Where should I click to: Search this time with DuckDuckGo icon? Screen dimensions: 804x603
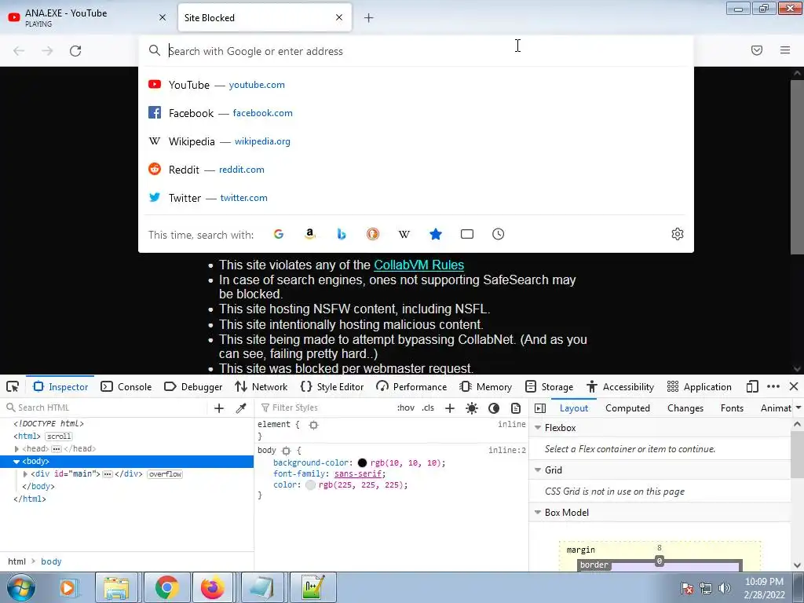click(x=373, y=234)
